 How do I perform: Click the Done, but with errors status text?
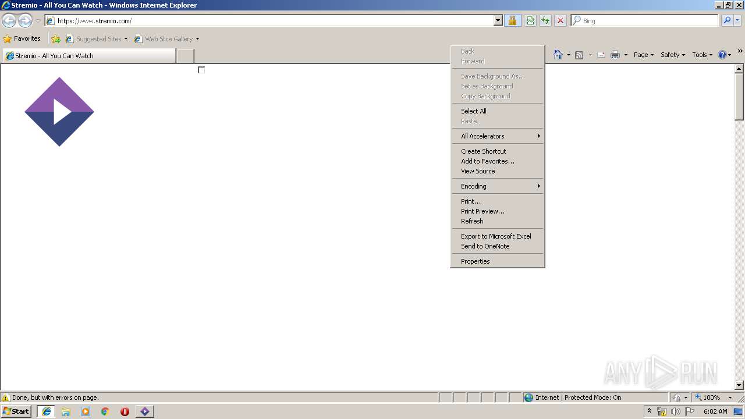pyautogui.click(x=55, y=397)
